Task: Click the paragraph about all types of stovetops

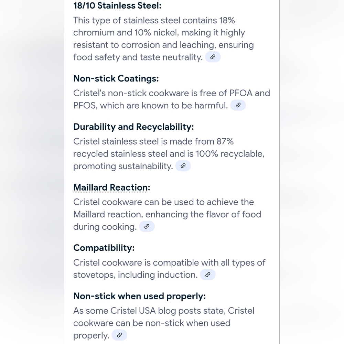Action: point(169,269)
